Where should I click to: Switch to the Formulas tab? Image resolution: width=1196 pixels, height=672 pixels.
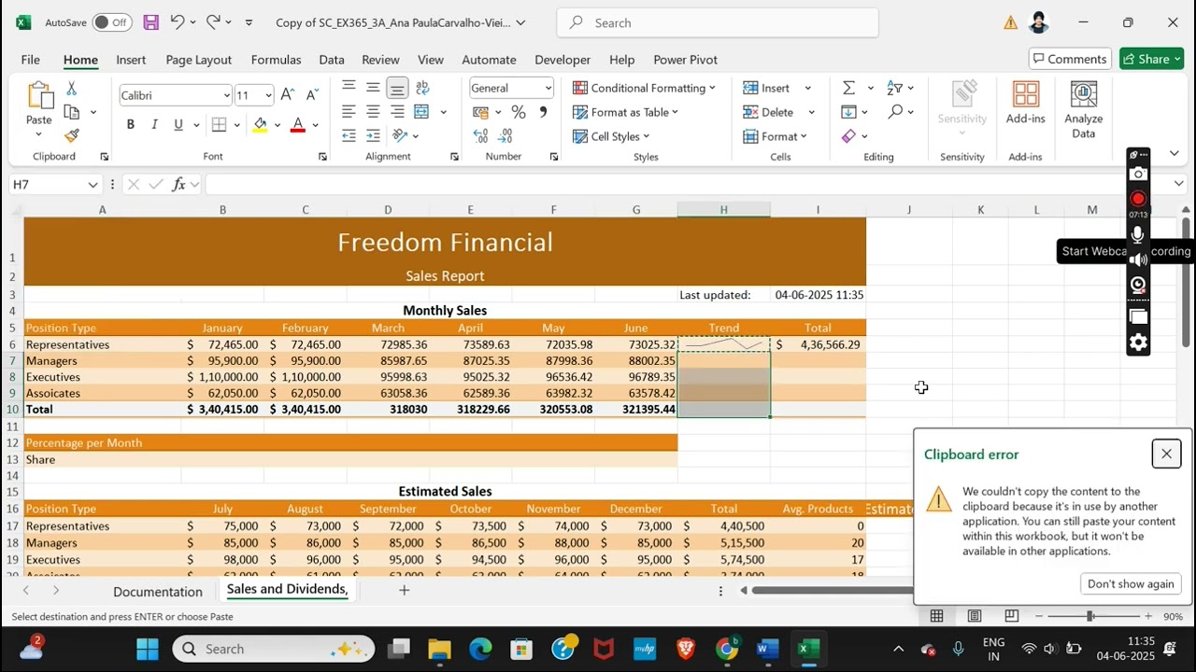(x=276, y=60)
